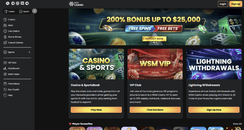
Task: Collapse the sidebar with arrow button
Action: tap(34, 11)
